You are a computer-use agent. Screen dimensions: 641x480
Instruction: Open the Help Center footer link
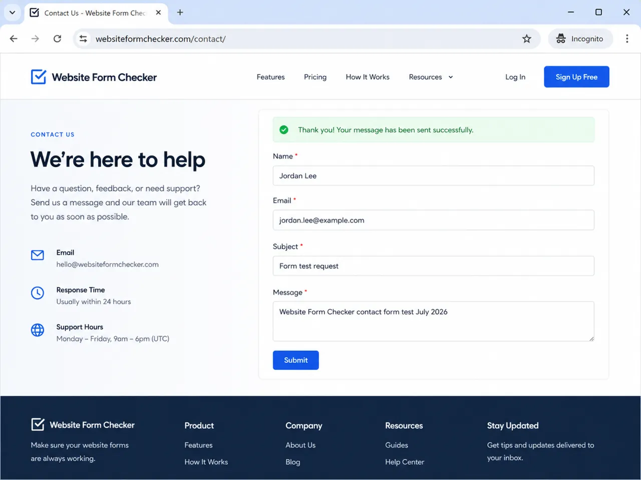click(405, 462)
